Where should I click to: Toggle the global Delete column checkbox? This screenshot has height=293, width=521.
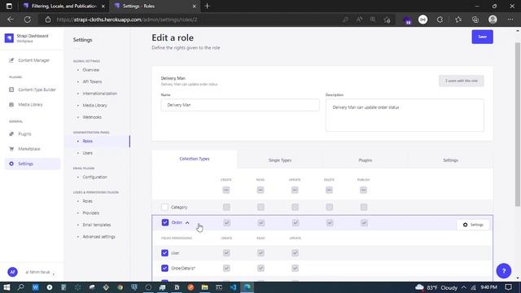click(329, 190)
